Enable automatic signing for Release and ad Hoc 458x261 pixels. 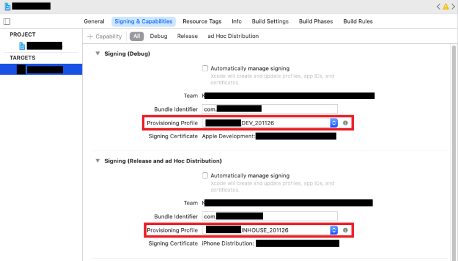click(x=205, y=175)
